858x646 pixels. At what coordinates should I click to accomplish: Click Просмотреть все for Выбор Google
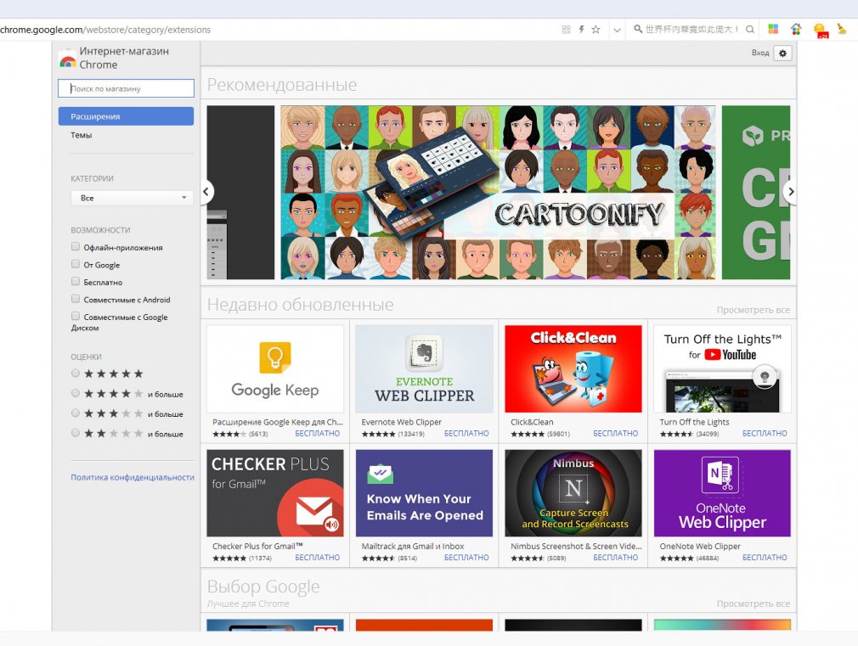pyautogui.click(x=754, y=604)
